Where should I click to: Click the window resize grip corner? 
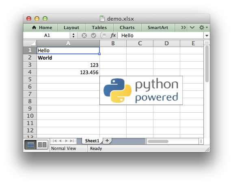point(207,150)
